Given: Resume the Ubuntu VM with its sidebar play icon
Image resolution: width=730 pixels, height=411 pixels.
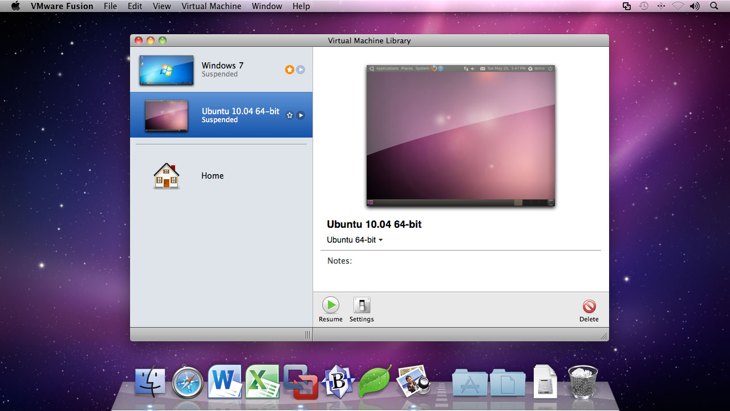Looking at the screenshot, I should 301,115.
